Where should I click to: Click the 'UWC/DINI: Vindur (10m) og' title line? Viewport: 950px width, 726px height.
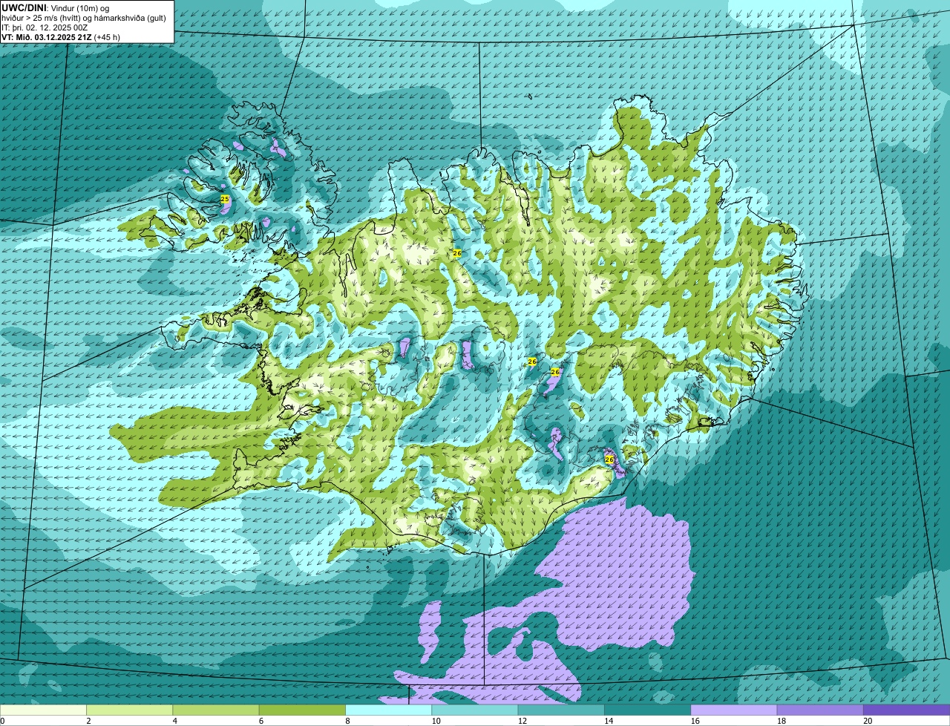(56, 7)
